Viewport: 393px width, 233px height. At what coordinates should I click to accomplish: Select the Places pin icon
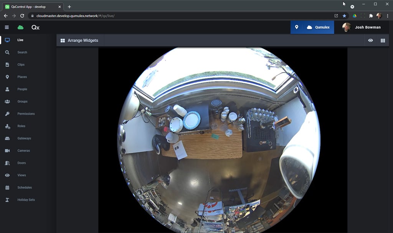(x=7, y=77)
